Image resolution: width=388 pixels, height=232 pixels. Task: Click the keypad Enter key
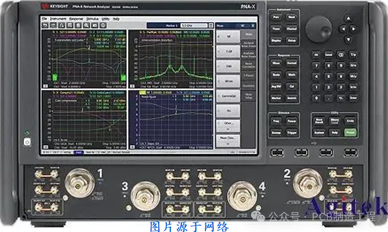point(353,98)
